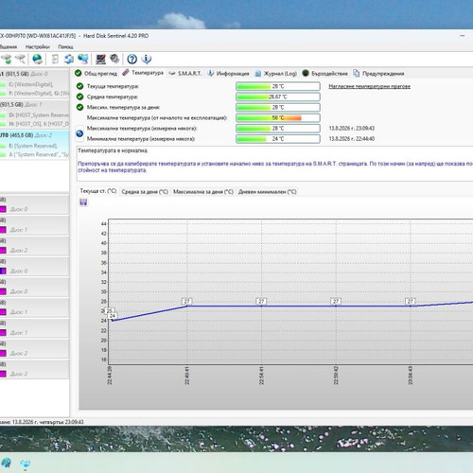
Task: Select the 'Средна за деня (°C)' chart tab
Action: (x=145, y=192)
